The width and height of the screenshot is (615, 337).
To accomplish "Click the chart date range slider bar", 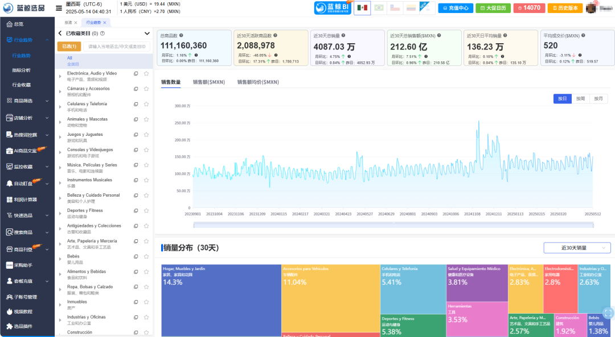I will click(393, 224).
